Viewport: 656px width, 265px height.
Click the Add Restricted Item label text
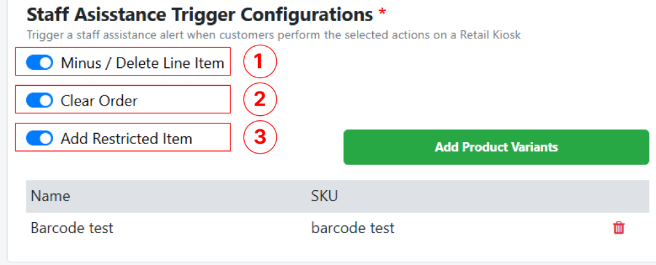point(126,138)
